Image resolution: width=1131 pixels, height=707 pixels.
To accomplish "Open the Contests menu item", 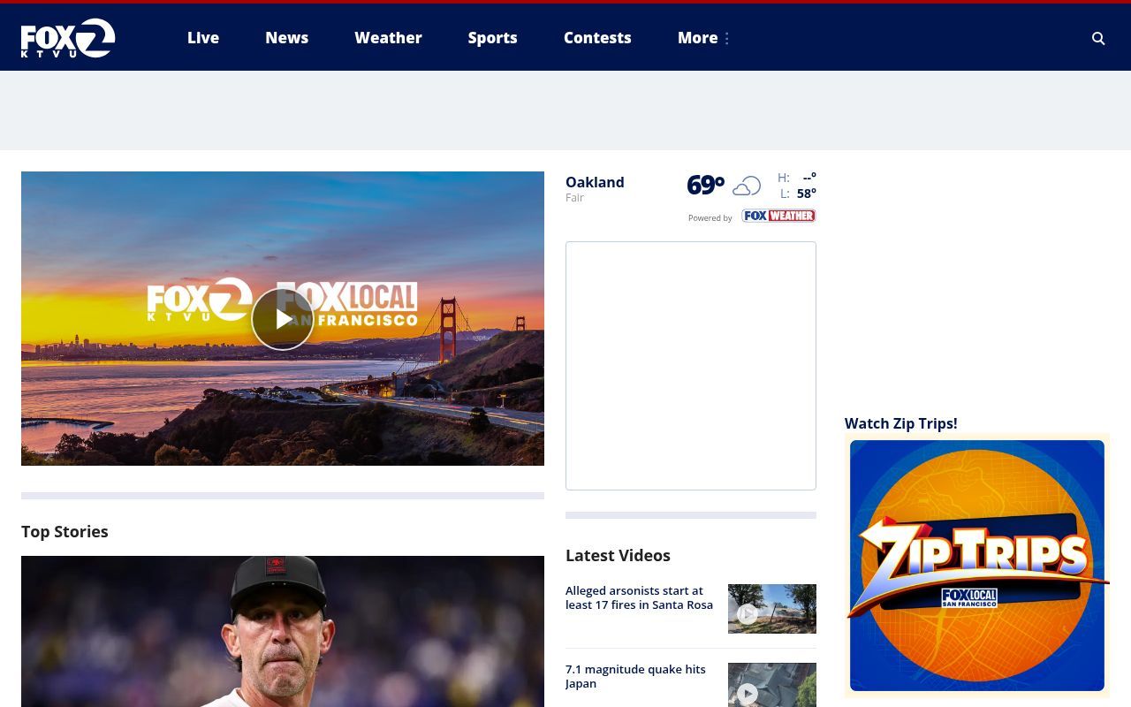I will click(597, 38).
